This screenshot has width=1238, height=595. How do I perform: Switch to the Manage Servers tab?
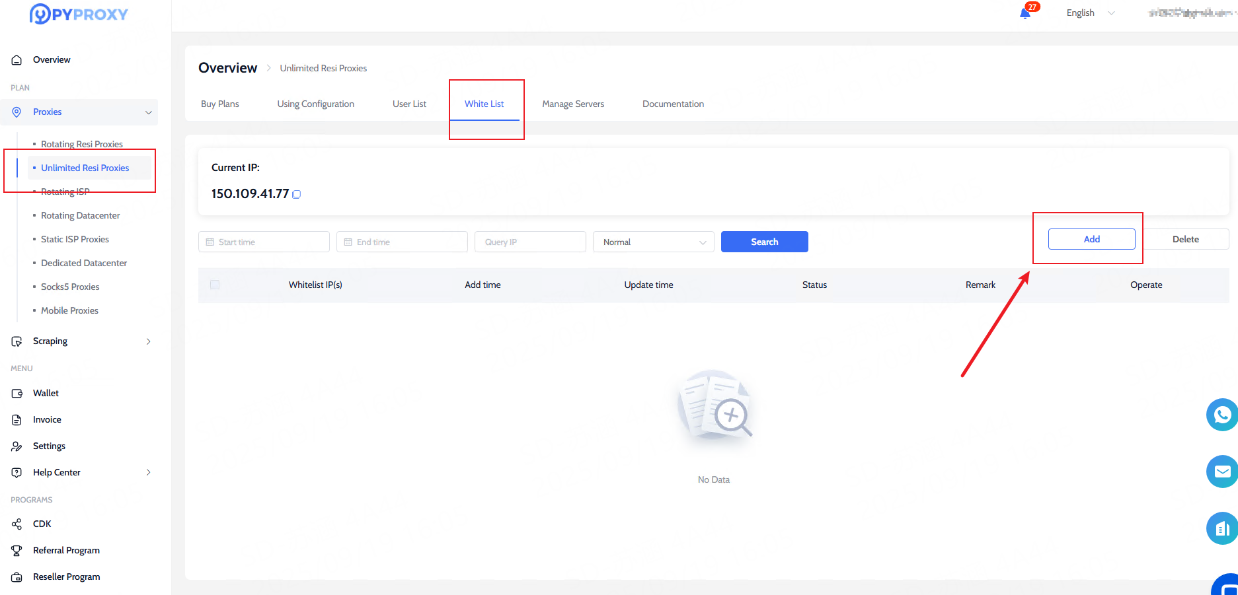click(x=573, y=104)
